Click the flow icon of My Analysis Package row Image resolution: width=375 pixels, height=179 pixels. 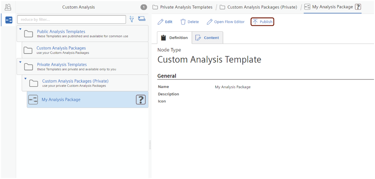click(x=33, y=99)
